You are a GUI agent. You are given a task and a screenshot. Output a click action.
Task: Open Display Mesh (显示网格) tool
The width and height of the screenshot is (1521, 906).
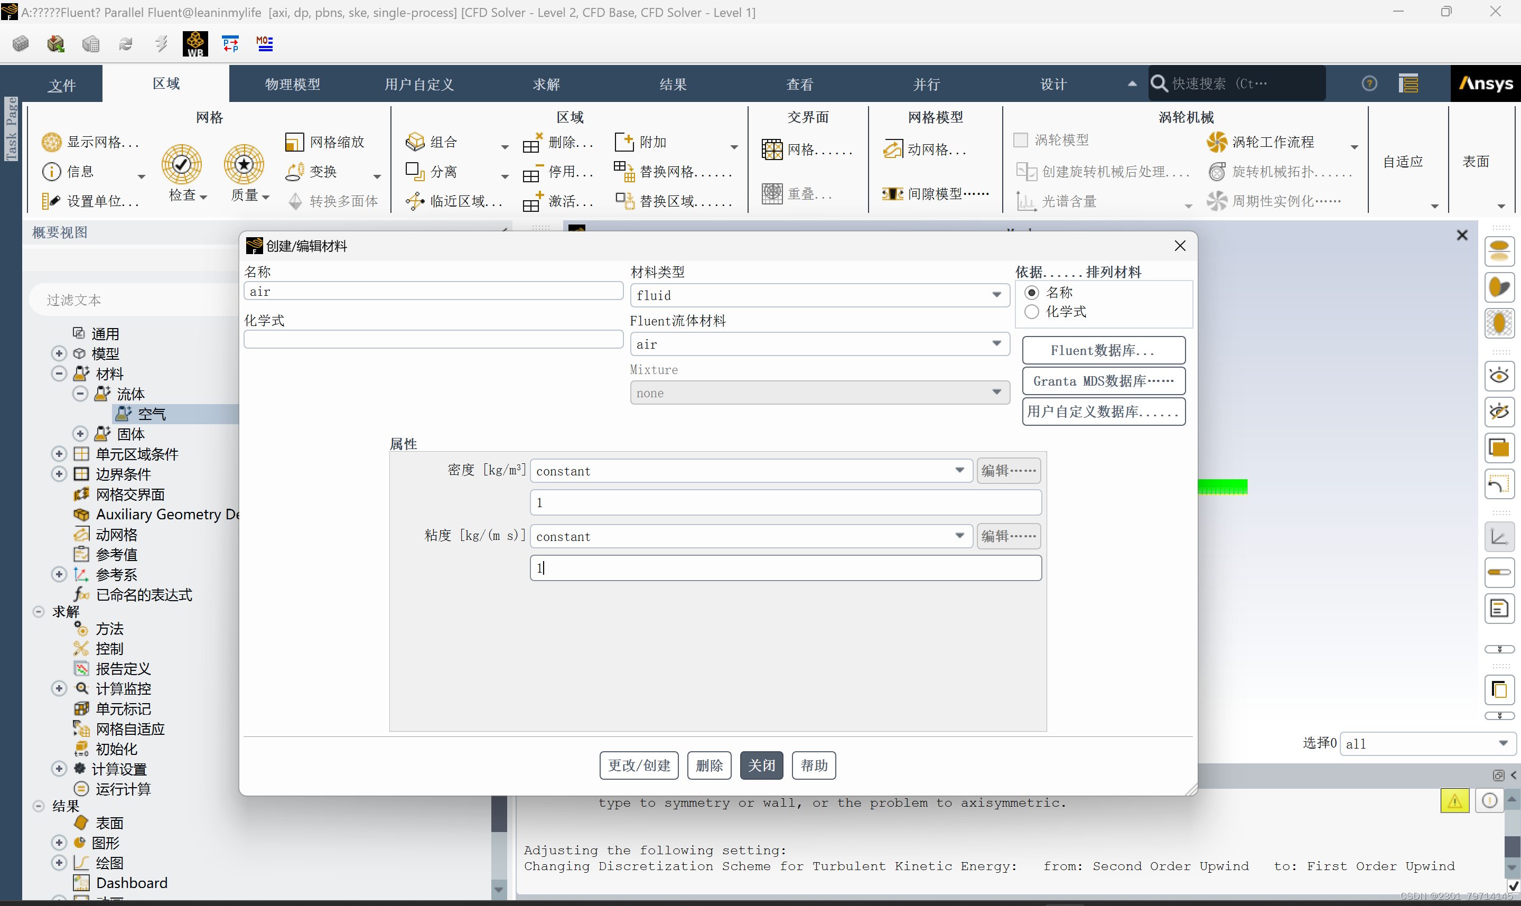coord(51,142)
